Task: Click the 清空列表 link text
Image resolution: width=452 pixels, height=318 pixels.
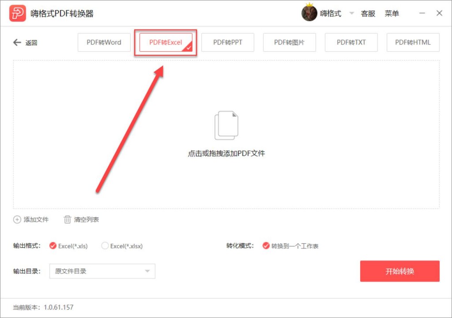Action: point(87,220)
